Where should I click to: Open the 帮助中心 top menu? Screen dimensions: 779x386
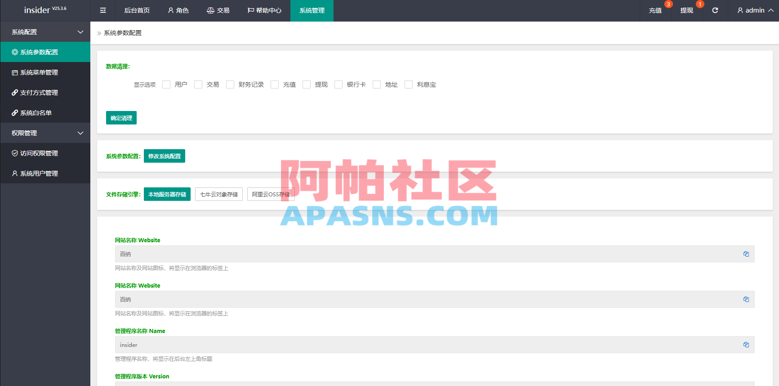tap(264, 10)
